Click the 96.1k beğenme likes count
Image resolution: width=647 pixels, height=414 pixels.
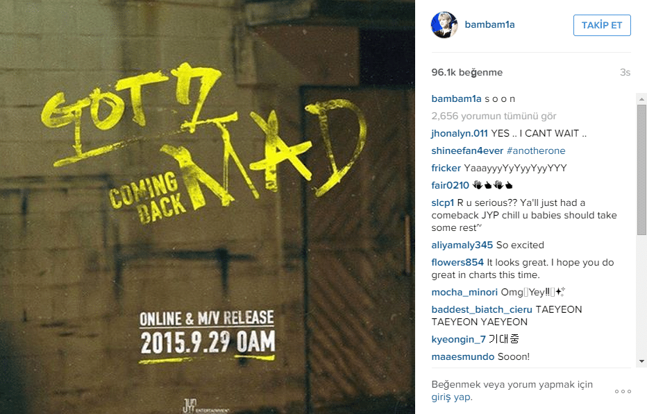point(467,72)
